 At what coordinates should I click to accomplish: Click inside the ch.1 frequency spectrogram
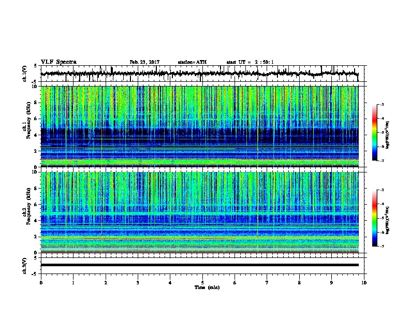point(199,126)
